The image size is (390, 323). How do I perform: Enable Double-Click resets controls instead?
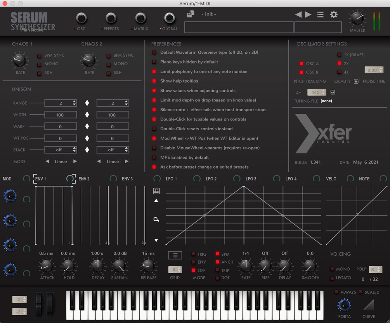[154, 129]
